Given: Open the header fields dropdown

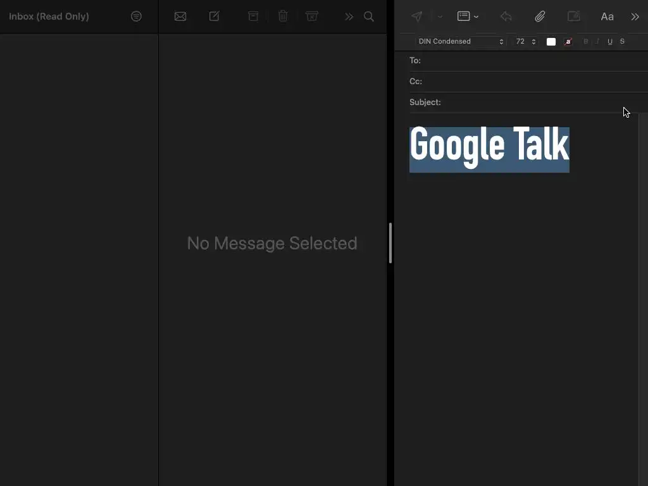Looking at the screenshot, I should (468, 16).
